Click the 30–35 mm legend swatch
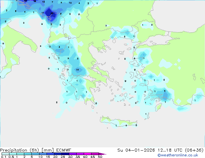 click(x=73, y=154)
